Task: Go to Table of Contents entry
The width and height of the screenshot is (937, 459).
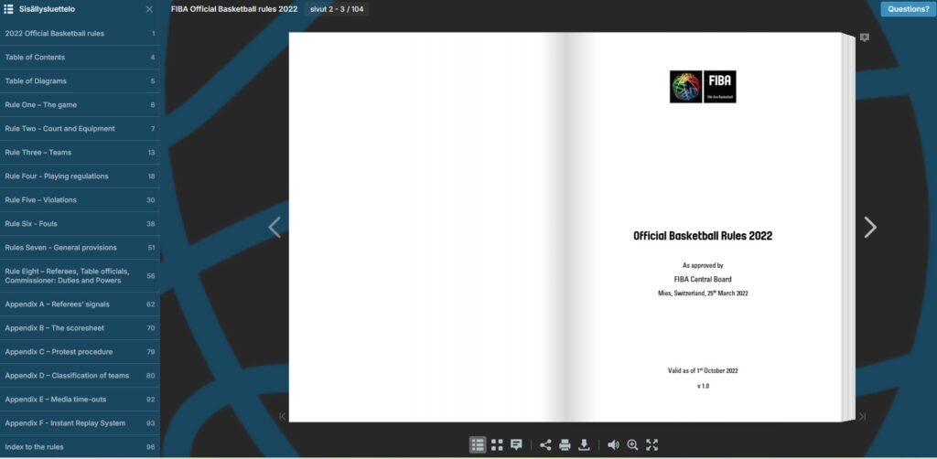Action: tap(80, 58)
